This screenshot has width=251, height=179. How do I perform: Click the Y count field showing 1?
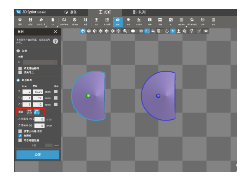point(27,98)
